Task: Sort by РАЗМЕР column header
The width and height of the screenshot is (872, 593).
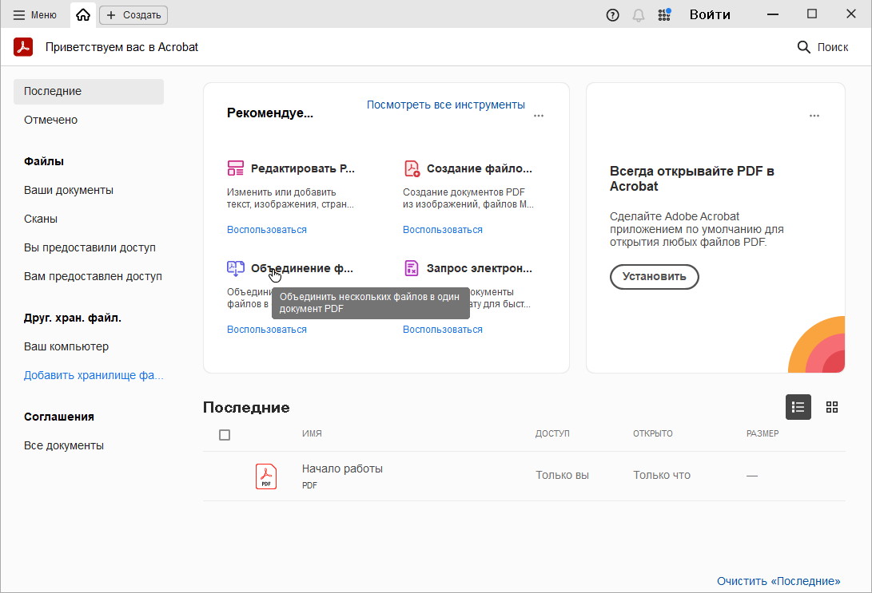Action: [x=763, y=433]
